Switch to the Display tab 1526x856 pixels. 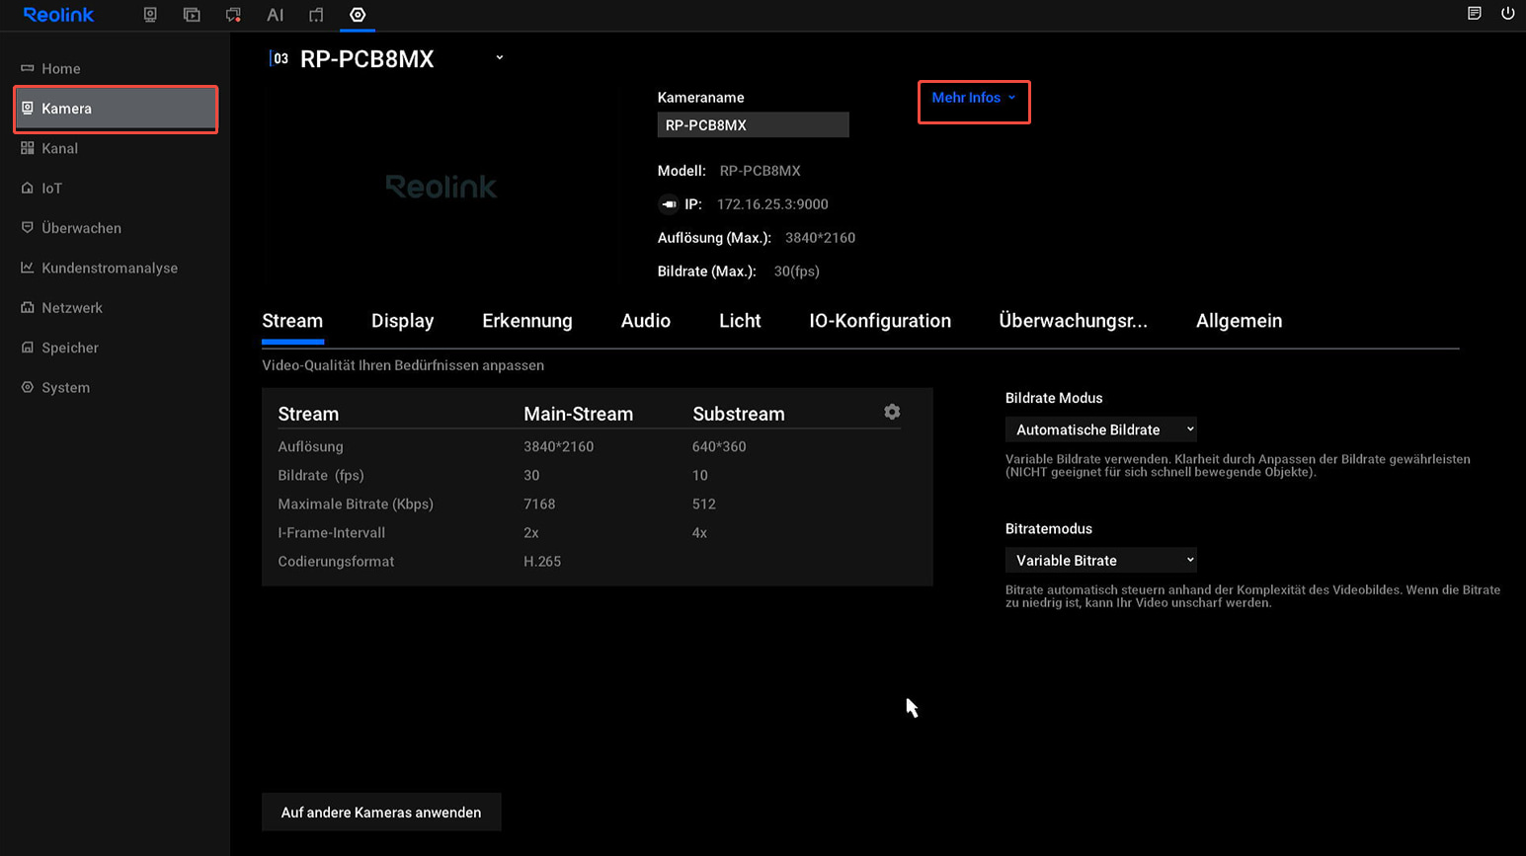(402, 321)
